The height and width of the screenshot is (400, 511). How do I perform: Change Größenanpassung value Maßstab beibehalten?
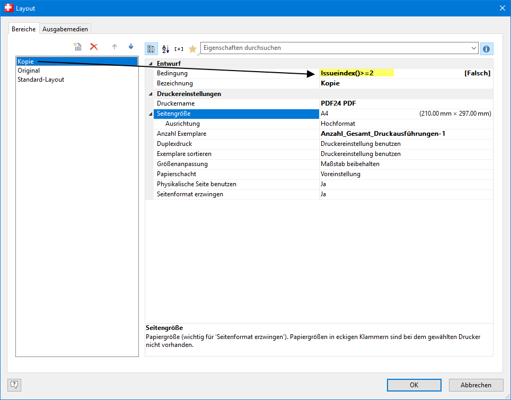click(350, 164)
